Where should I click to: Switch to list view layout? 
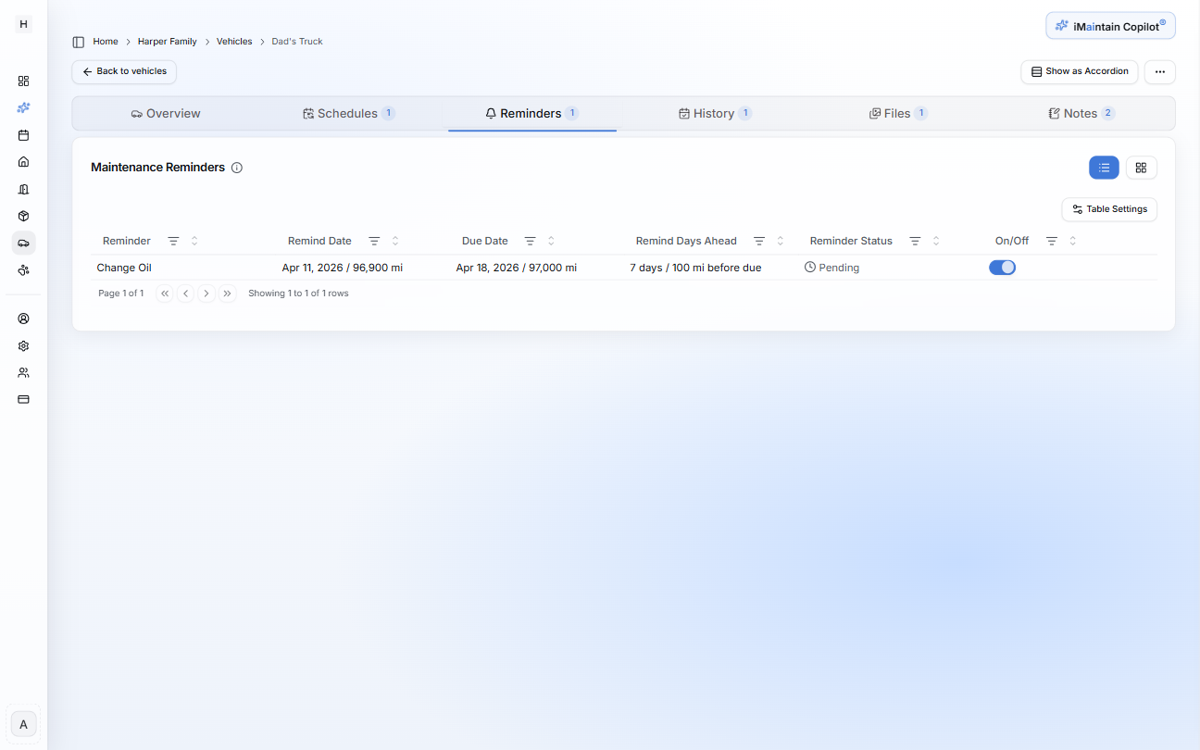pos(1104,168)
